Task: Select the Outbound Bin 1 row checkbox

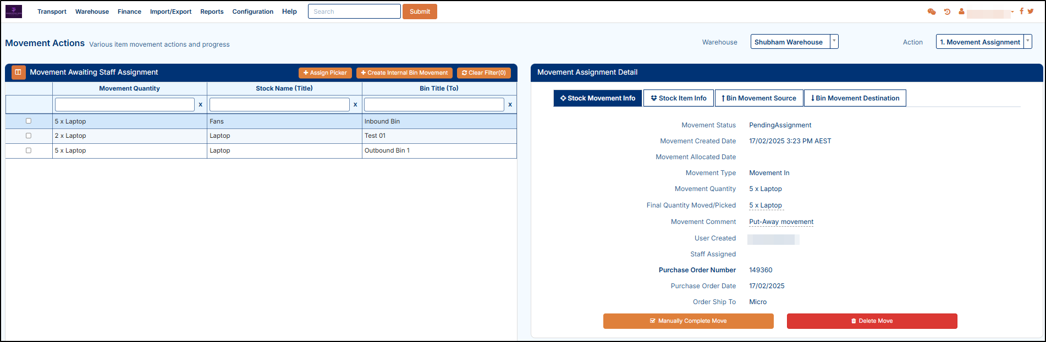Action: [x=29, y=150]
